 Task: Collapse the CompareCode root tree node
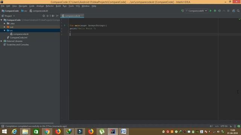pos(2,20)
